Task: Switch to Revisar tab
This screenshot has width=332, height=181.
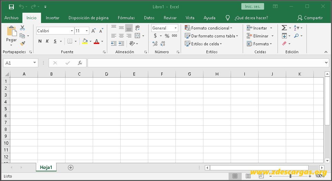Action: click(170, 18)
